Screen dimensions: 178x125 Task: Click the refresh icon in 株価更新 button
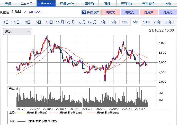84,12
